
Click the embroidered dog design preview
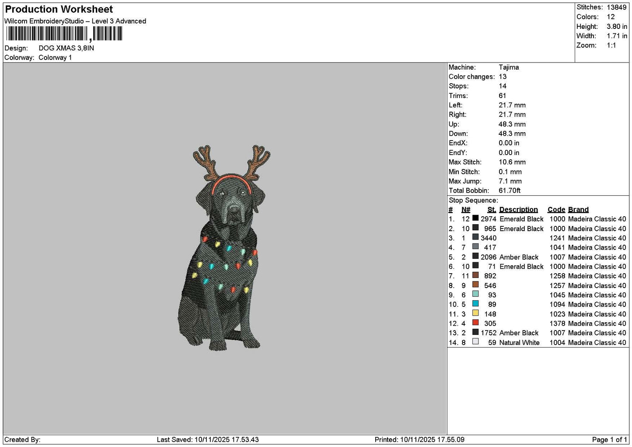pyautogui.click(x=224, y=248)
